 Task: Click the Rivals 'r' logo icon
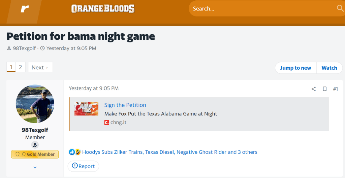[x=25, y=9]
